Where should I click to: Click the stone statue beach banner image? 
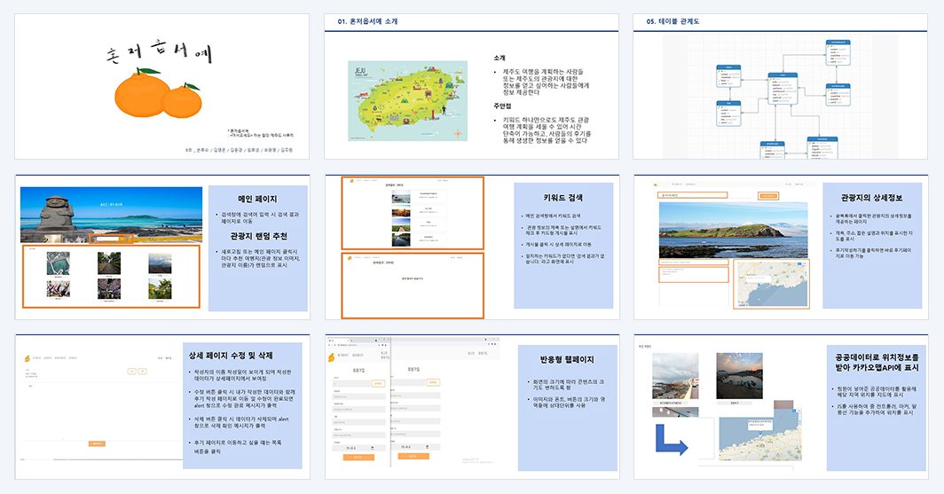pos(112,215)
